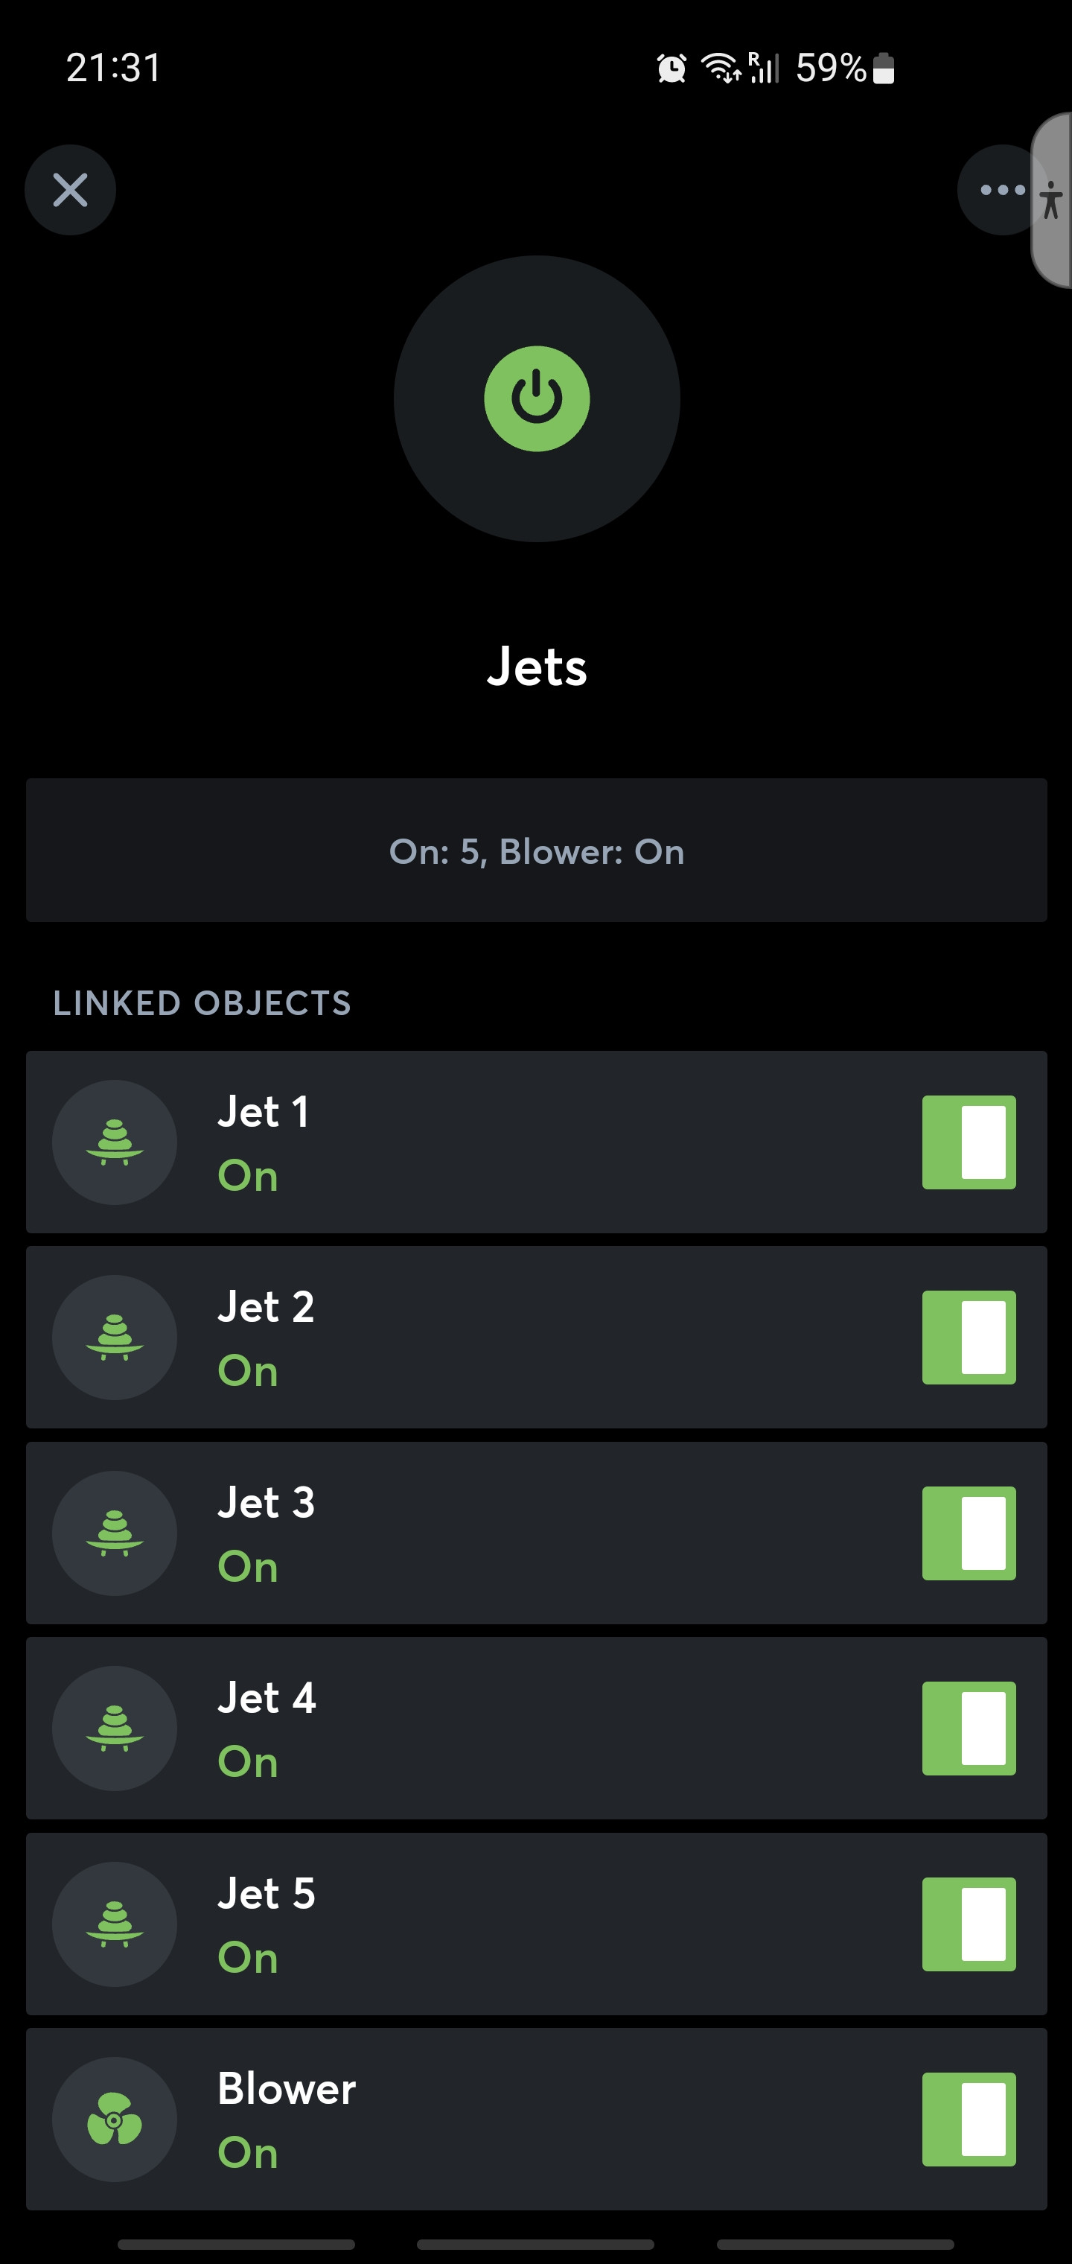Tap the Jet 4 fountain icon
The height and width of the screenshot is (2264, 1072).
(114, 1728)
